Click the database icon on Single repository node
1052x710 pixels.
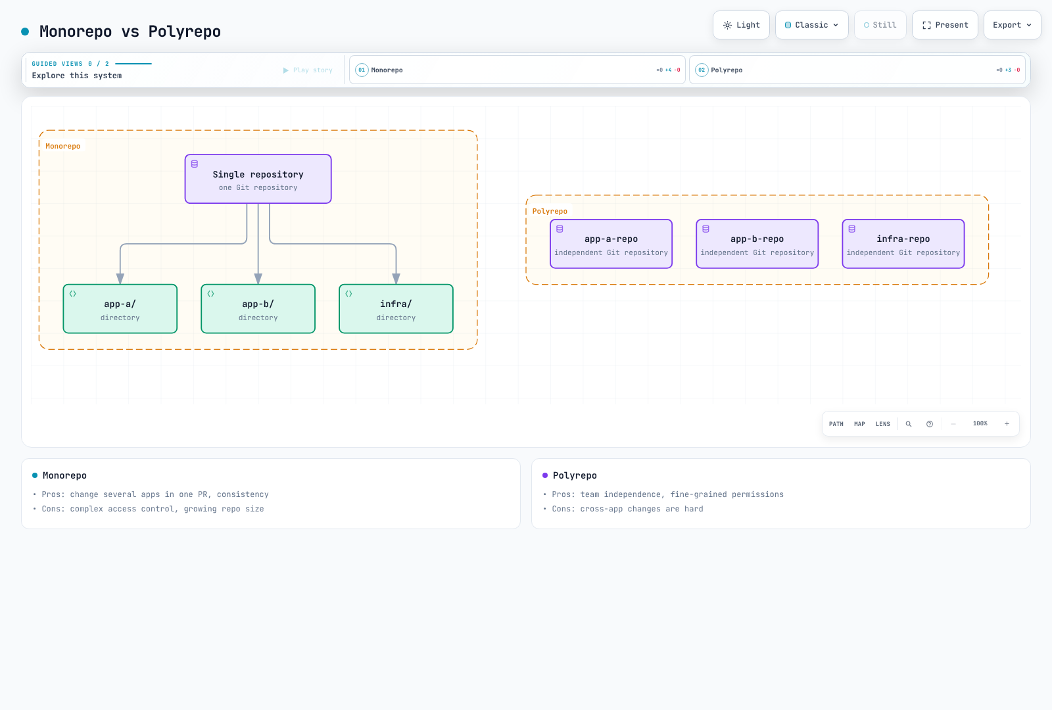(195, 164)
